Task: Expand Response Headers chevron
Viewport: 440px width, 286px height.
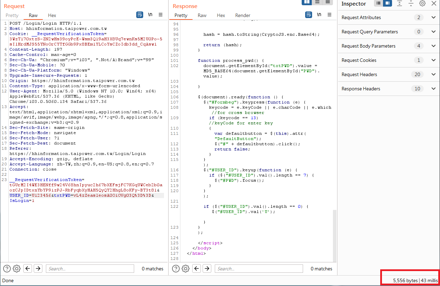Action: click(433, 89)
